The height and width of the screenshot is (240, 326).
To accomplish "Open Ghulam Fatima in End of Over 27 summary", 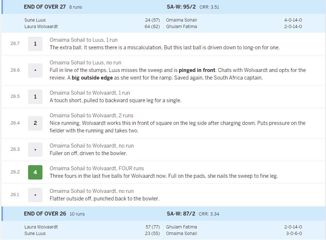I will pos(181,27).
